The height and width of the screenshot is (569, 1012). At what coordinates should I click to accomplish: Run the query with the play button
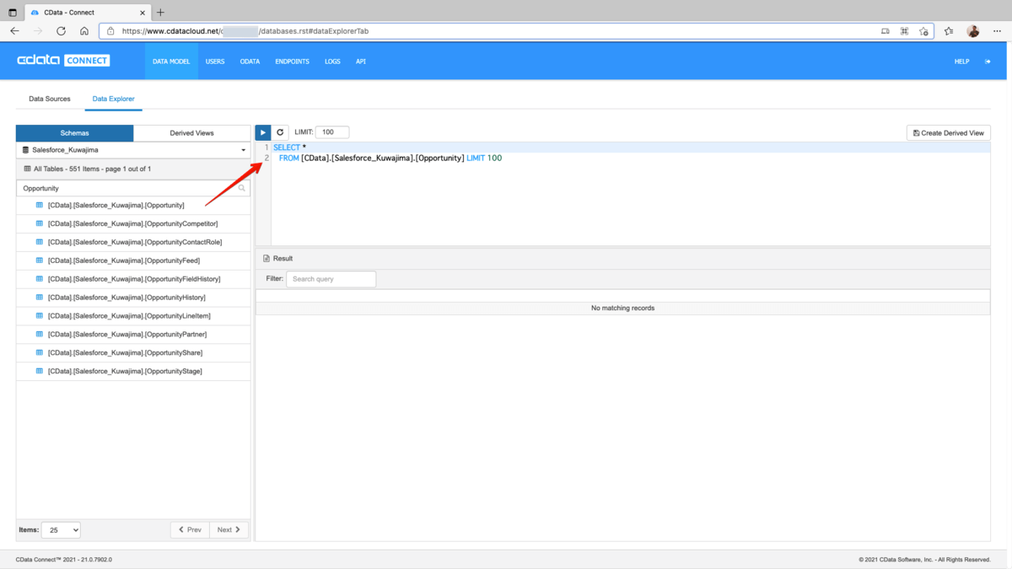click(263, 132)
